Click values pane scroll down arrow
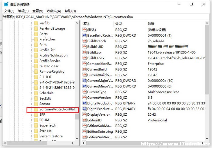212x148 pixels. (x=207, y=138)
